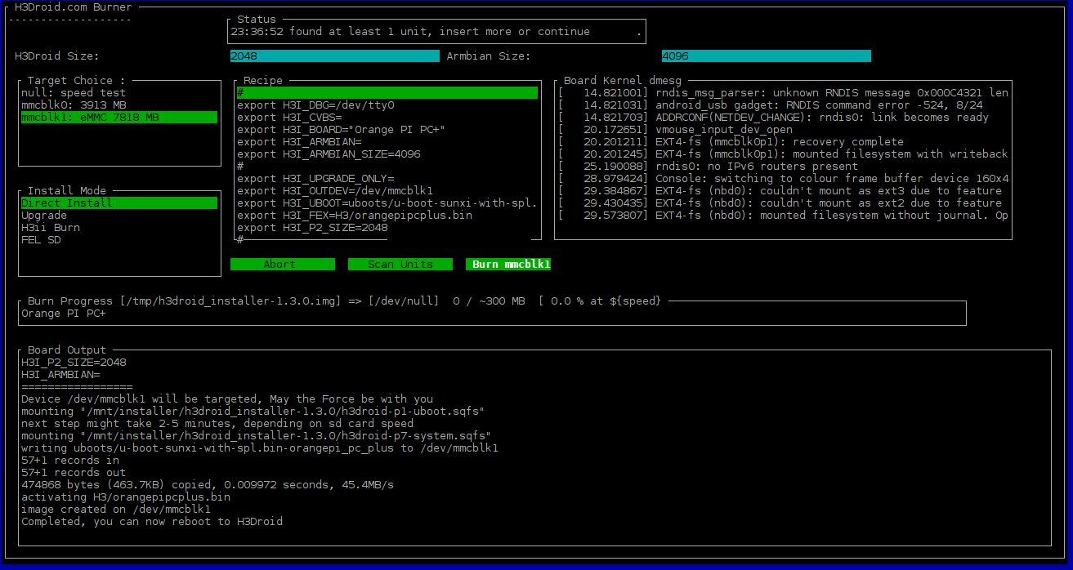Click the rndis0 link becomes ready dmesg line
This screenshot has width=1073, height=570.
coord(784,118)
